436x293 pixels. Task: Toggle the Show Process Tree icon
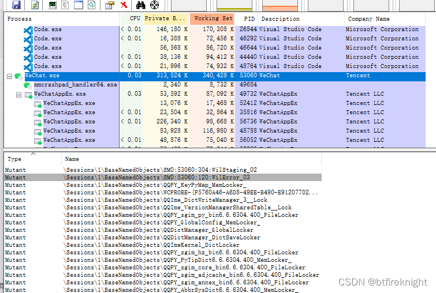click(x=65, y=5)
